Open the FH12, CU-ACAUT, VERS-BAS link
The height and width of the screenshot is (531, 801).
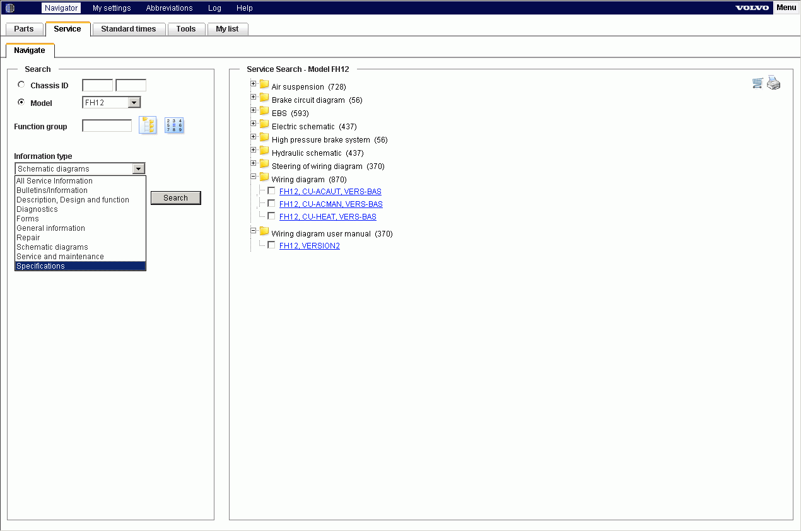[330, 191]
